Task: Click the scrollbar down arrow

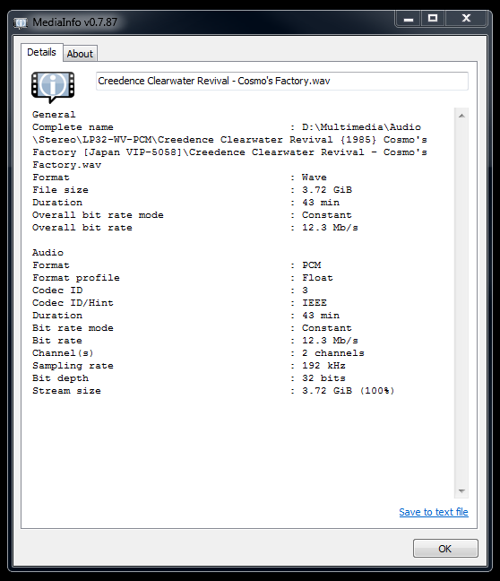Action: (x=461, y=491)
